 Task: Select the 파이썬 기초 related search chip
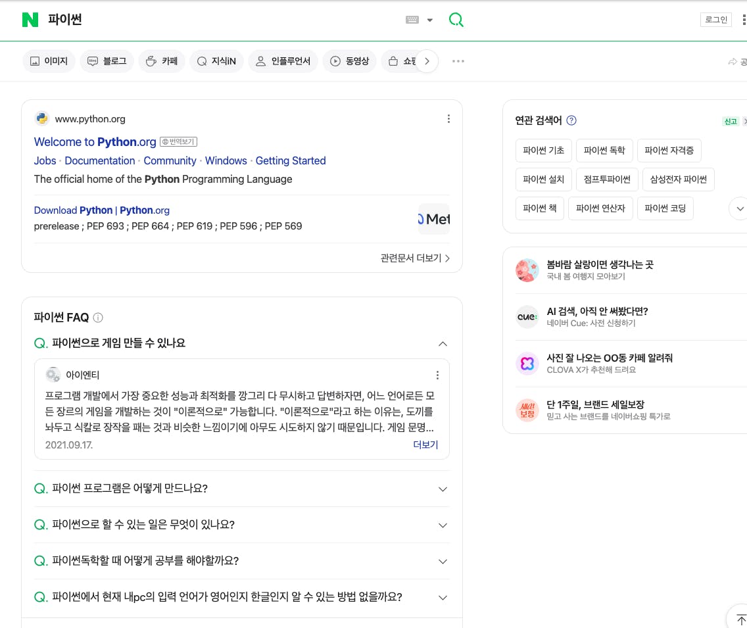[543, 151]
